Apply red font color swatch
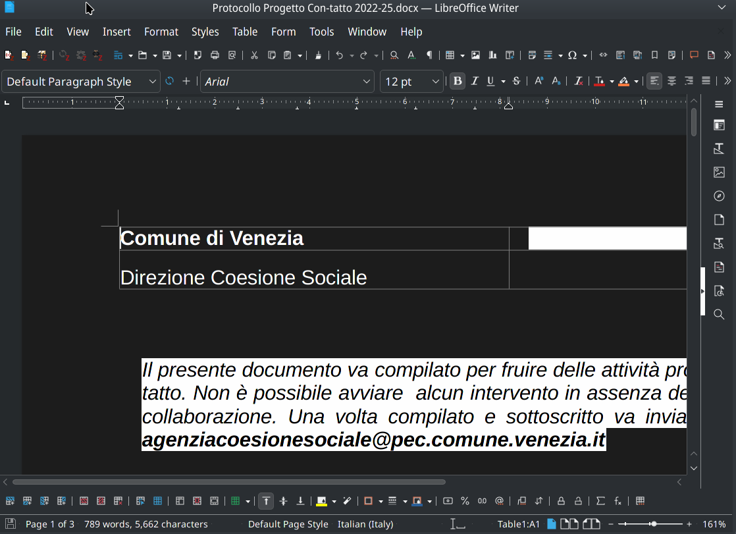 [600, 81]
